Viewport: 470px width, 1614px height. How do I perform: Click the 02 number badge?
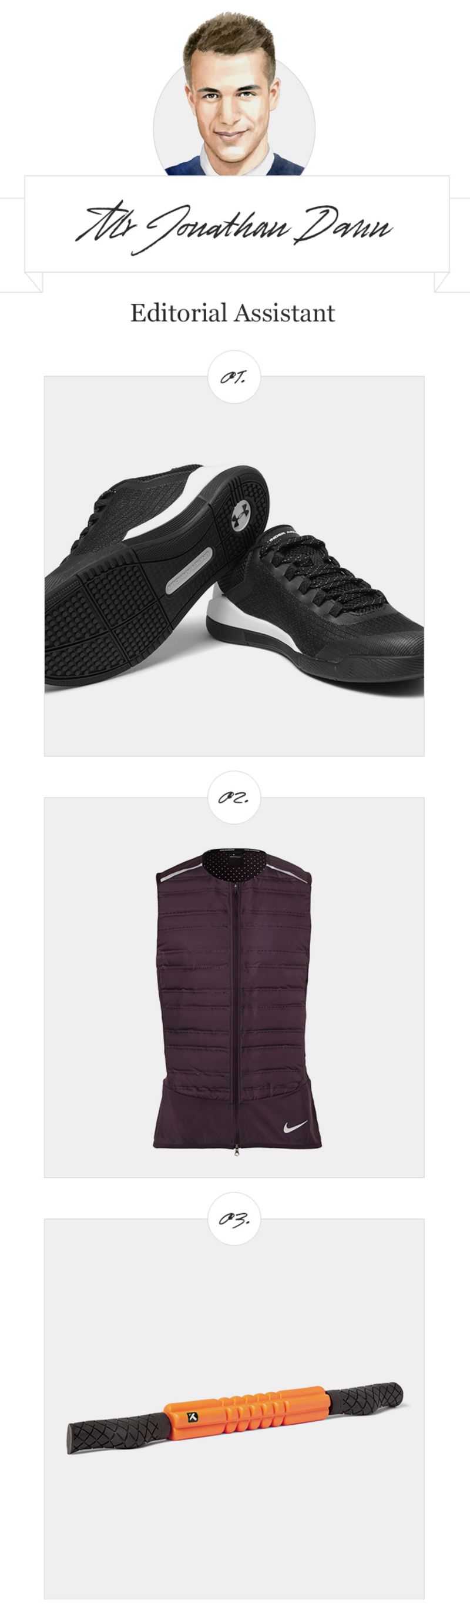pyautogui.click(x=234, y=798)
